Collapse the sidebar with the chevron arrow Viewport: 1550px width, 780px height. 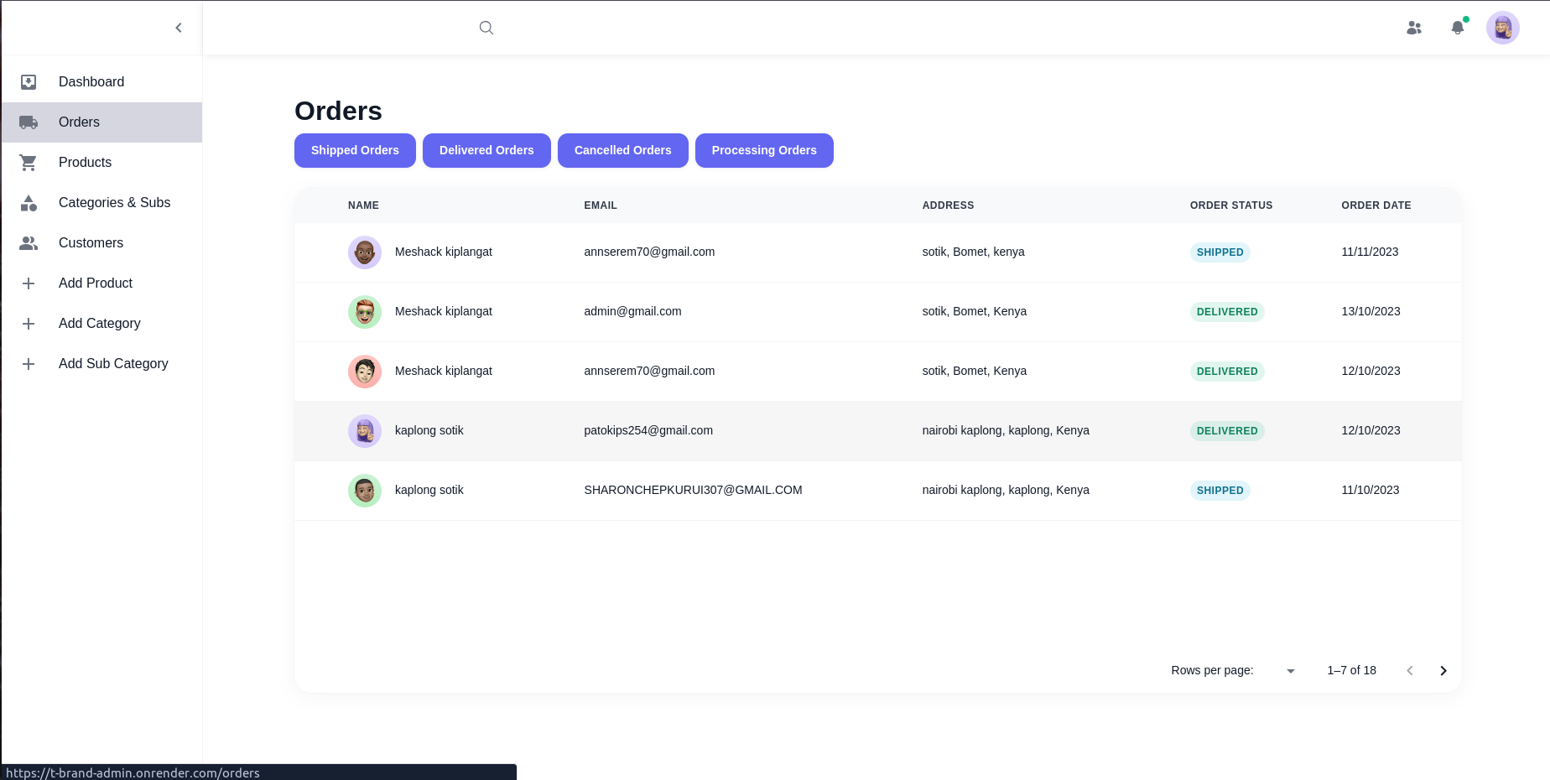179,28
